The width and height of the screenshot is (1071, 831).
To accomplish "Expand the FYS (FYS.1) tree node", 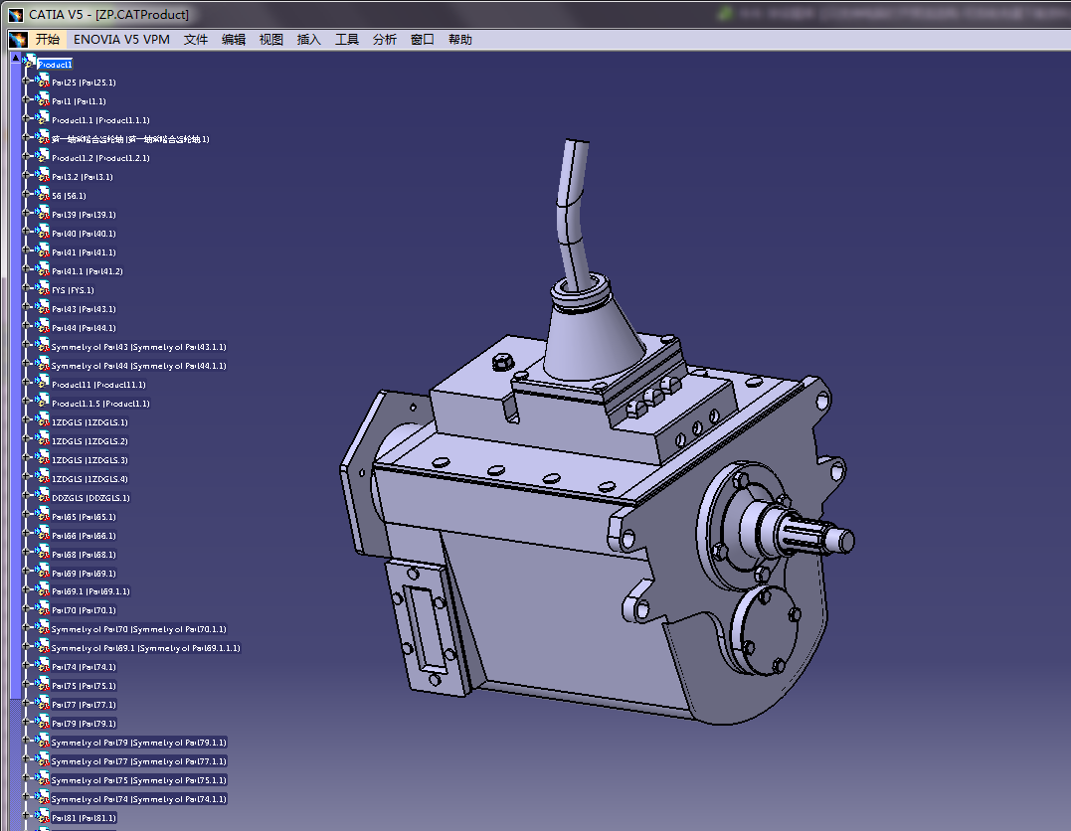I will (x=27, y=288).
